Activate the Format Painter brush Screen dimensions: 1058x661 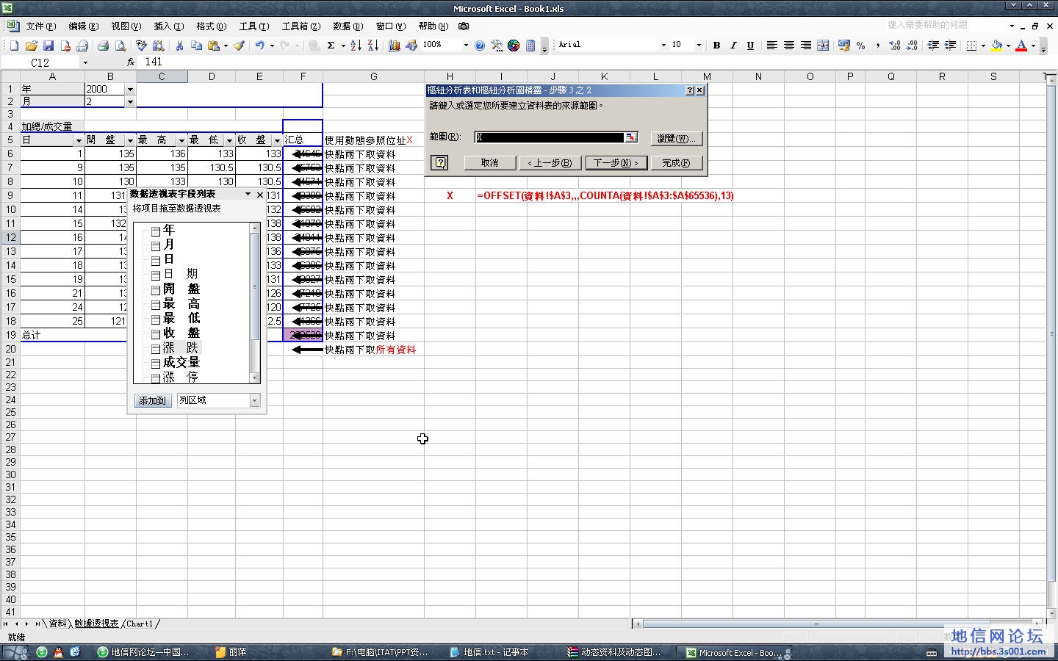click(x=239, y=46)
